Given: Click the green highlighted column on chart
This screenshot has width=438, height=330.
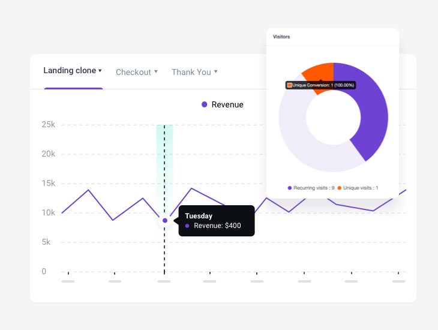Looking at the screenshot, I should coord(165,162).
